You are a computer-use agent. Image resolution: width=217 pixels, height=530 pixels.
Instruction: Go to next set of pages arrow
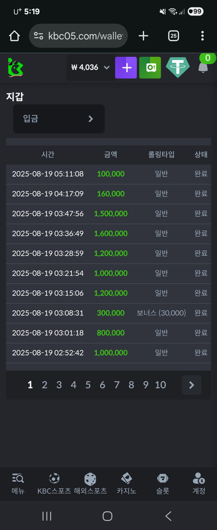[x=192, y=385]
